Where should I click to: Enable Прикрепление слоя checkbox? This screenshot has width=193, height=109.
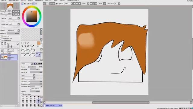pyautogui.click(x=1, y=38)
